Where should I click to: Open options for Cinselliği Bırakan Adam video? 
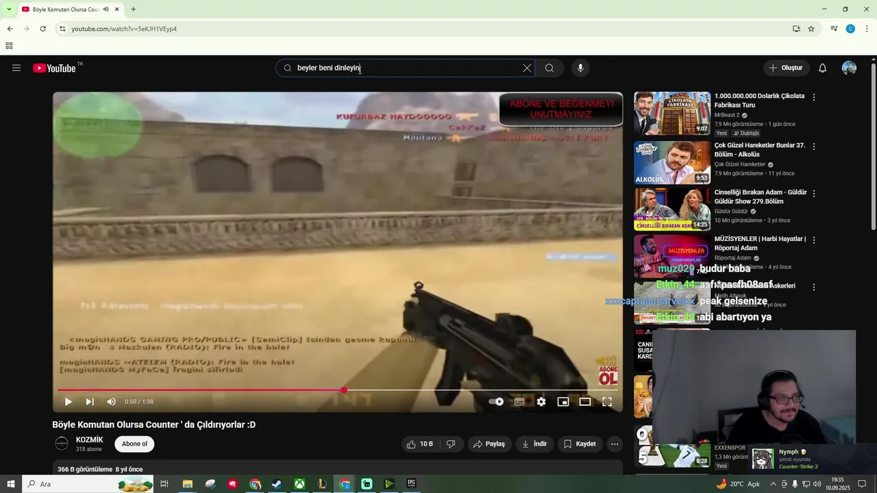(x=814, y=194)
